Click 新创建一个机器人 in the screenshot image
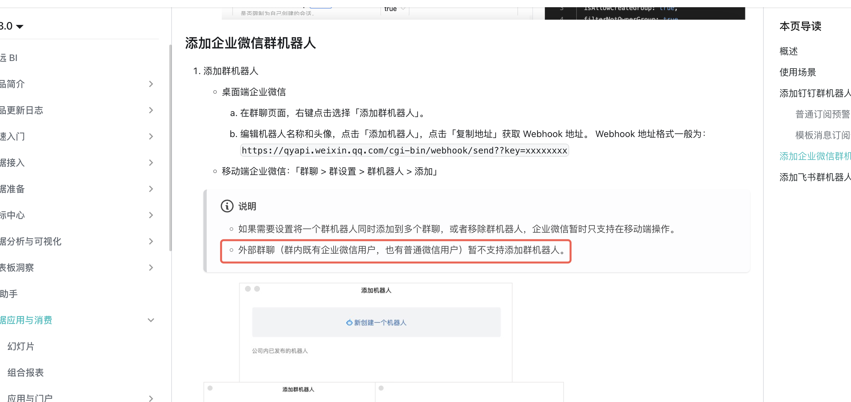This screenshot has width=851, height=402. 376,322
